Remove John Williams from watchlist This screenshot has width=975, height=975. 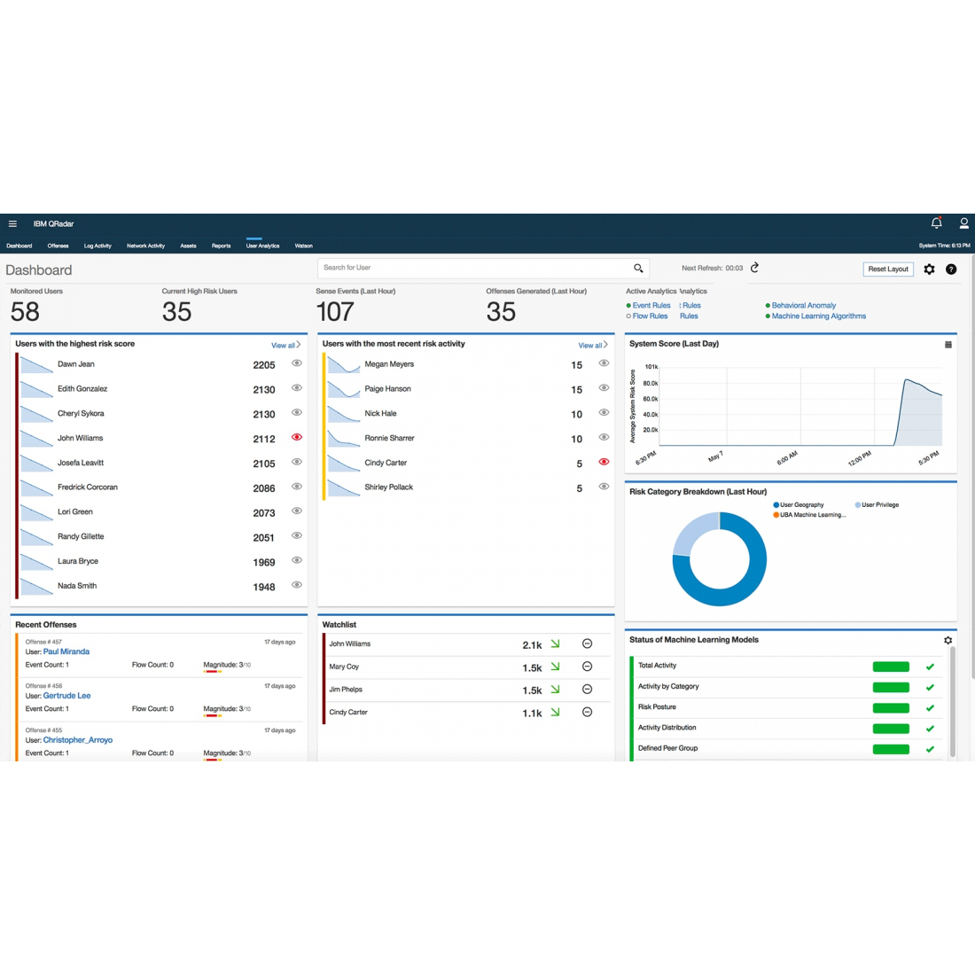pos(587,644)
